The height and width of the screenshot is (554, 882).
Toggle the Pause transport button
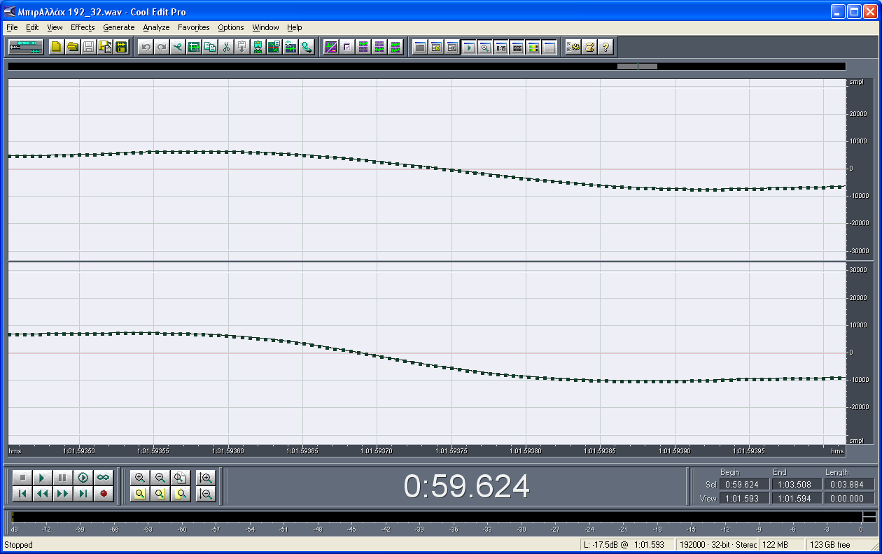[63, 478]
